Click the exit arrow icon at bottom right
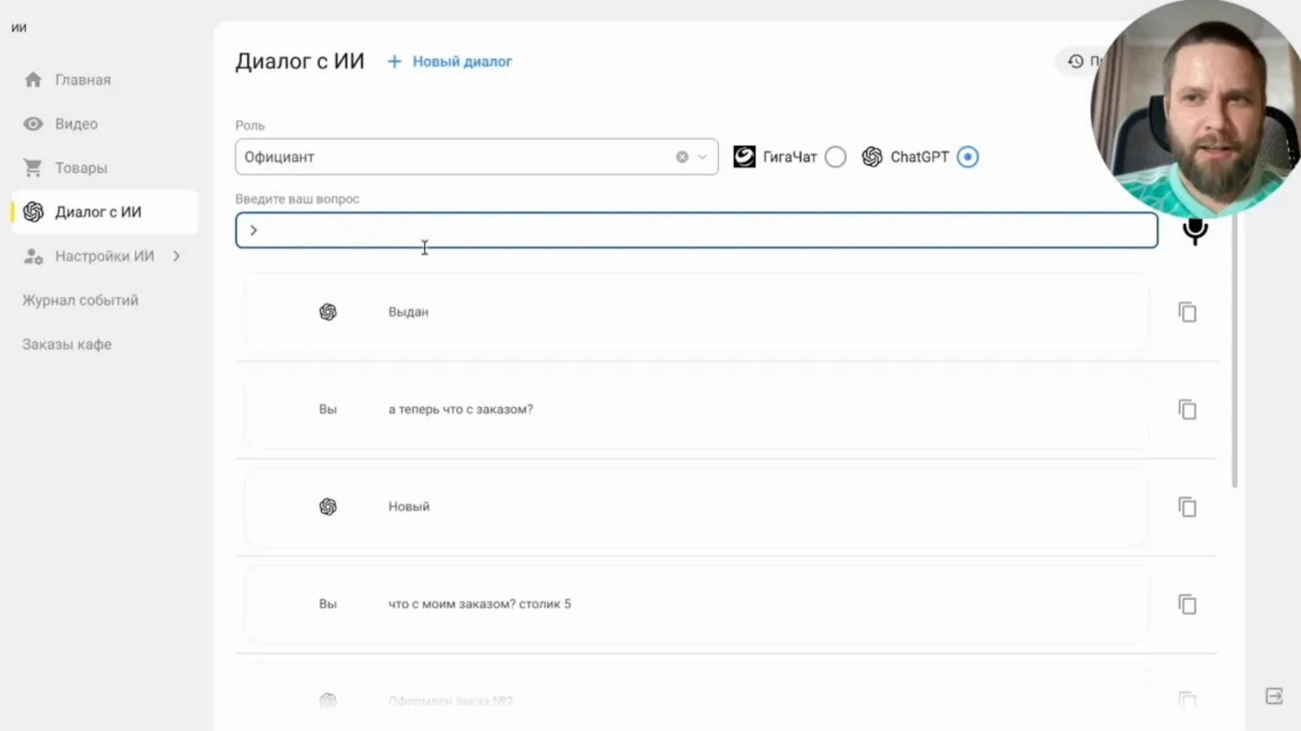The height and width of the screenshot is (731, 1301). (x=1274, y=697)
